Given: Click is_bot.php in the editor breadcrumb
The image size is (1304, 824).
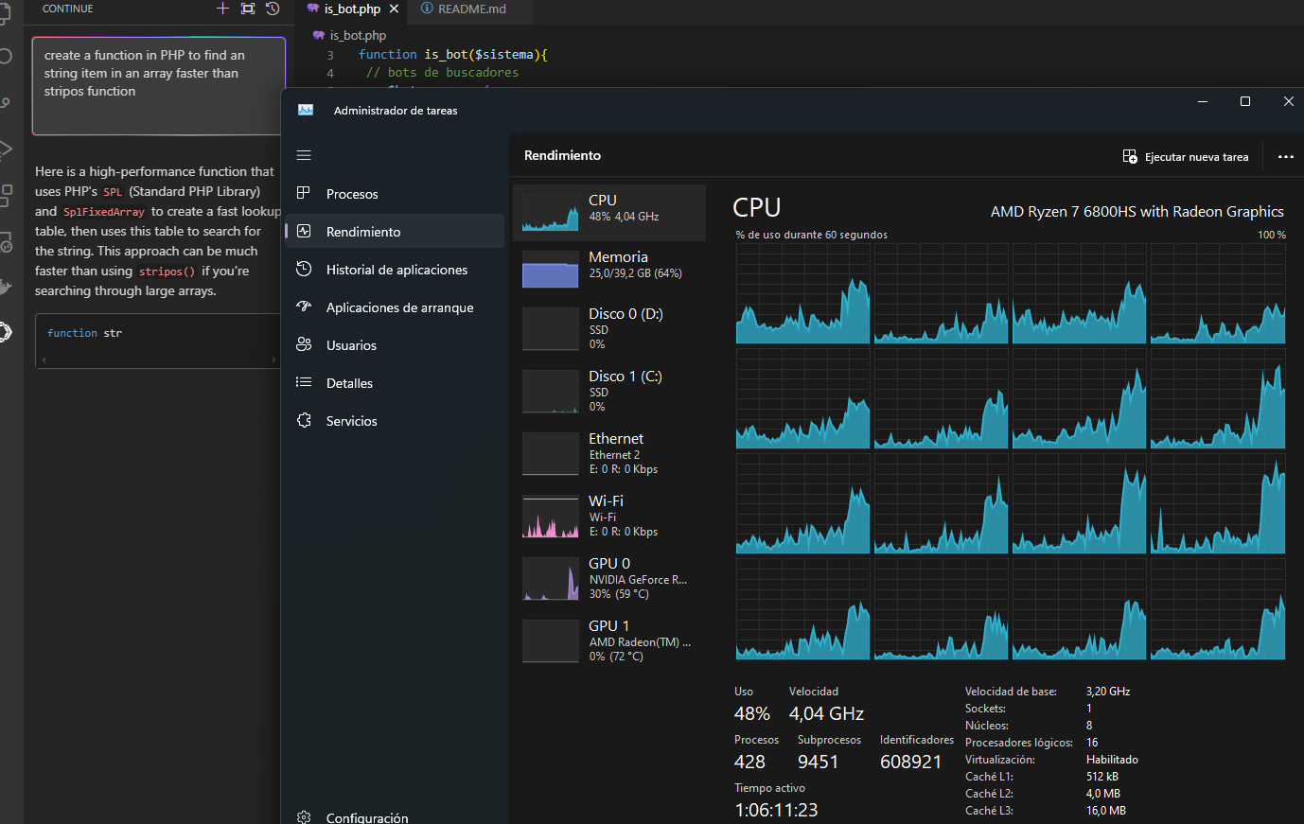Looking at the screenshot, I should (x=358, y=35).
